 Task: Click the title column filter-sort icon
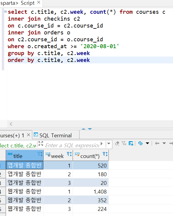coord(40,154)
